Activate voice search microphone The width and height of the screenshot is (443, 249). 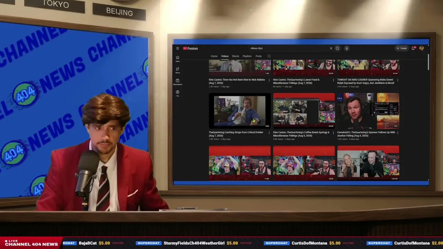(346, 48)
